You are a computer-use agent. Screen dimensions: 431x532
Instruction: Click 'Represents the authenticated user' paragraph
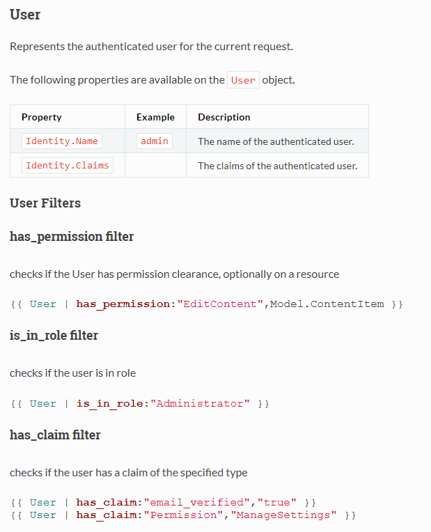(x=151, y=47)
